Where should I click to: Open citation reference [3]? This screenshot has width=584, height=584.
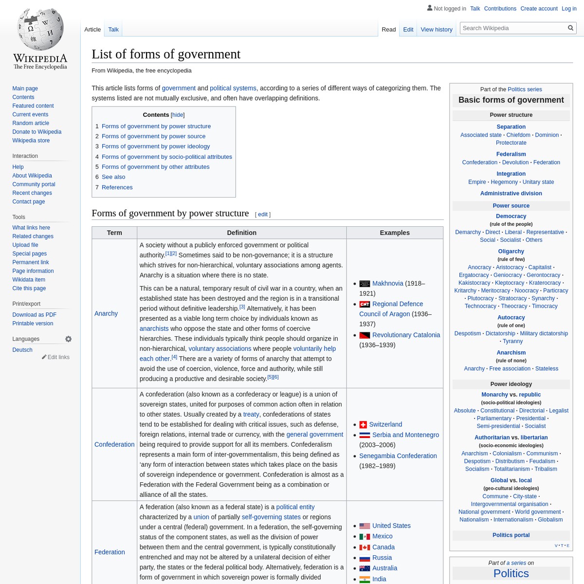click(242, 307)
